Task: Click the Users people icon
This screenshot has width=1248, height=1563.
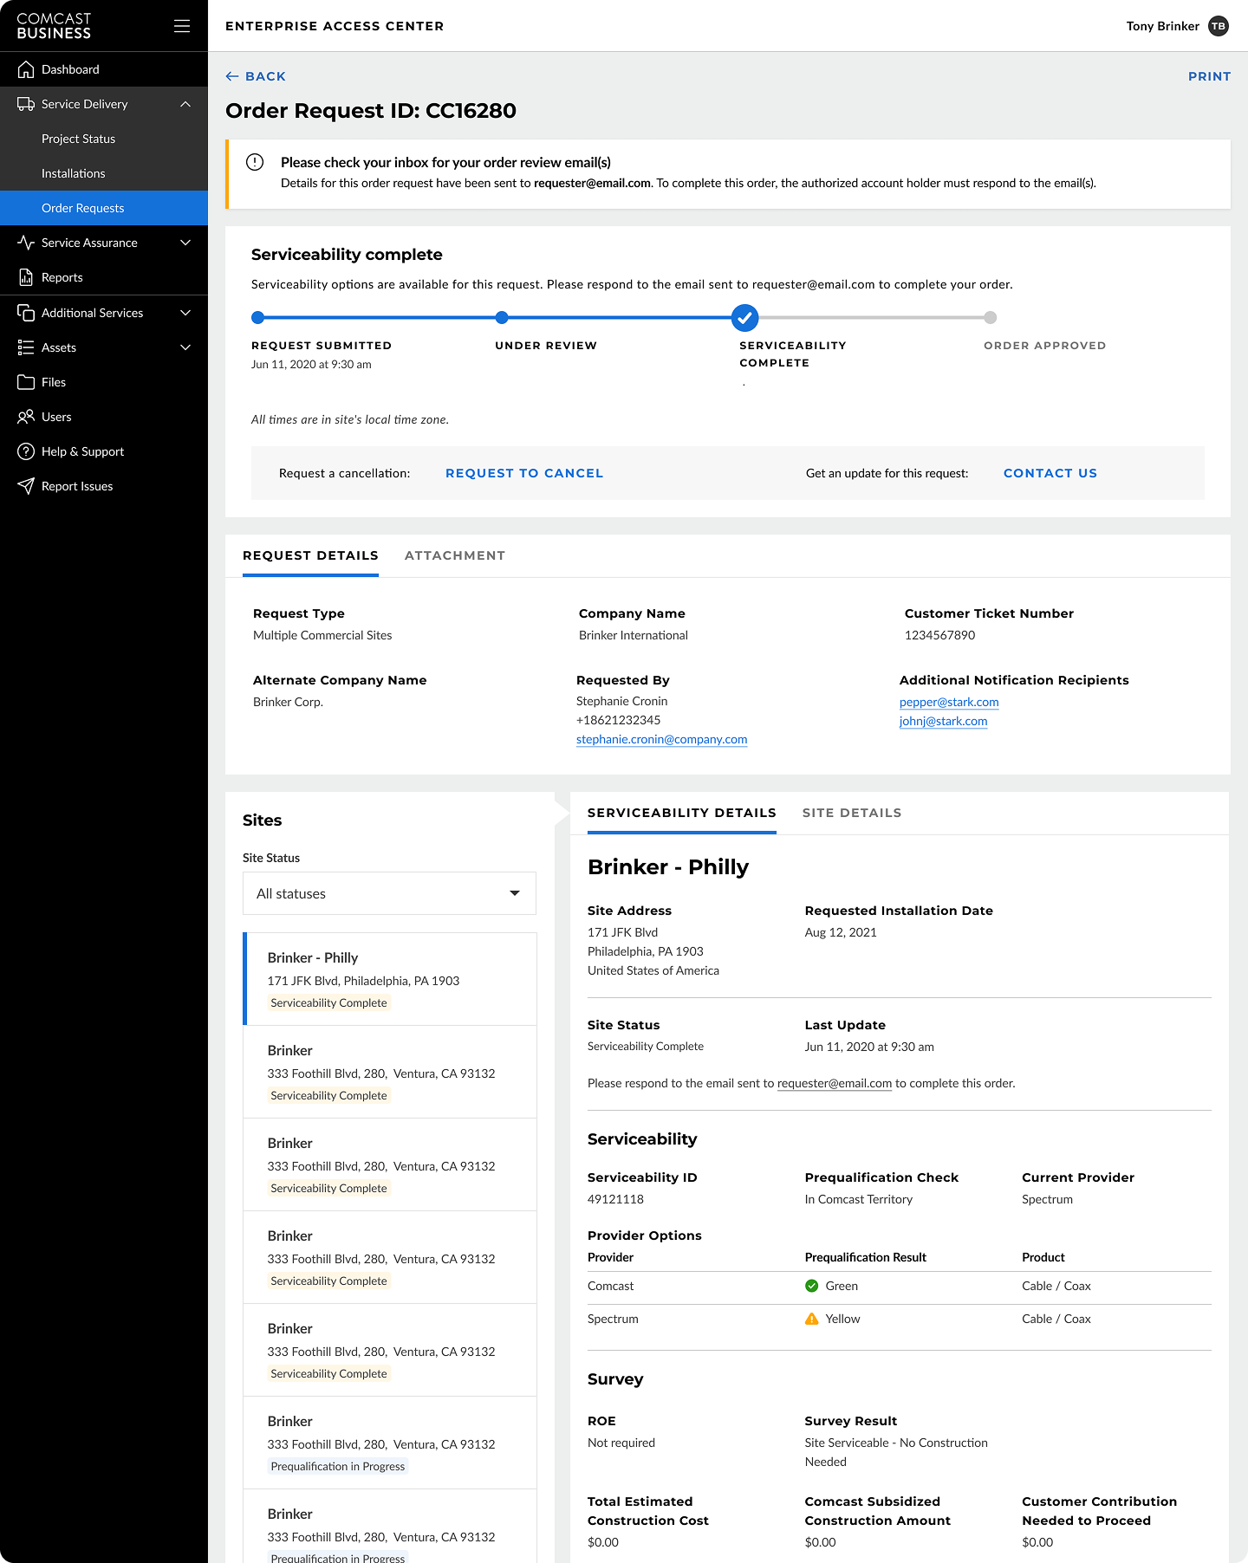Action: (x=26, y=417)
